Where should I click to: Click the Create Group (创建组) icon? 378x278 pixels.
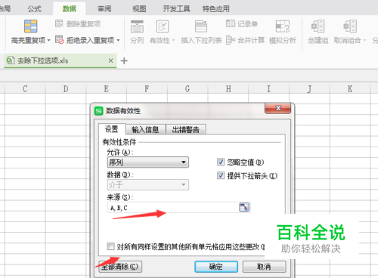(x=318, y=26)
